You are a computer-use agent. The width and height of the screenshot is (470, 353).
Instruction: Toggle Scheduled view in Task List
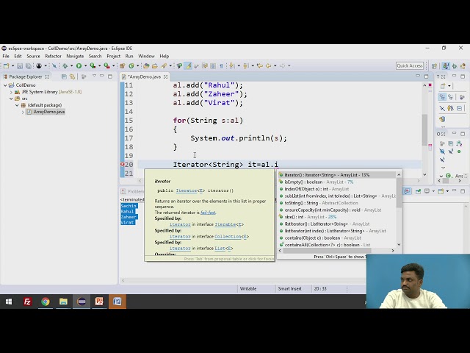(x=450, y=97)
